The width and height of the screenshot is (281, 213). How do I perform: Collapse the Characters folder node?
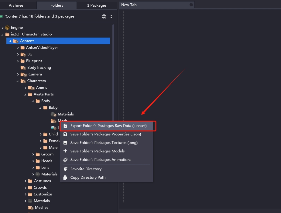[18, 81]
